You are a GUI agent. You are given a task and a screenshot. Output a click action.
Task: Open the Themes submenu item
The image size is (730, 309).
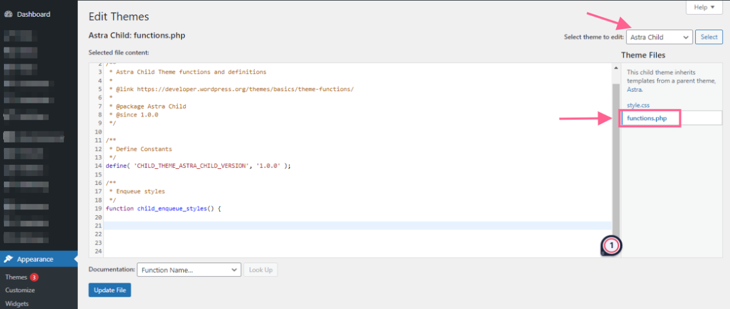click(16, 277)
